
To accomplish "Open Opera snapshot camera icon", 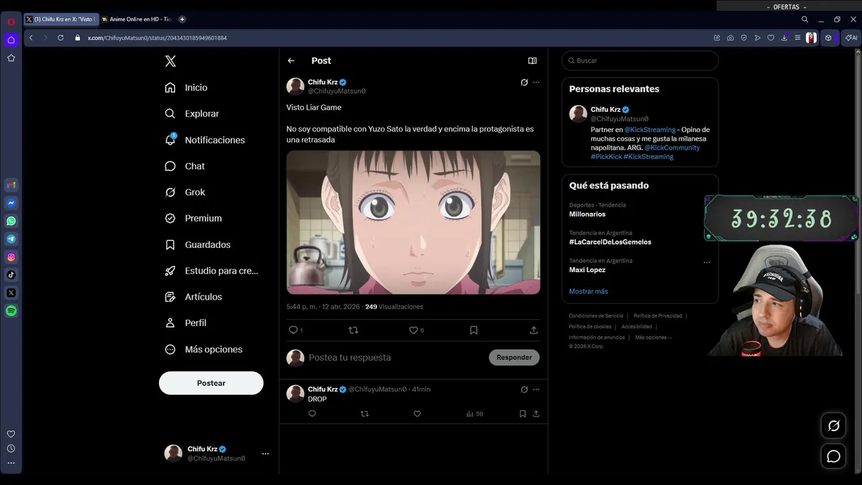I will 731,38.
